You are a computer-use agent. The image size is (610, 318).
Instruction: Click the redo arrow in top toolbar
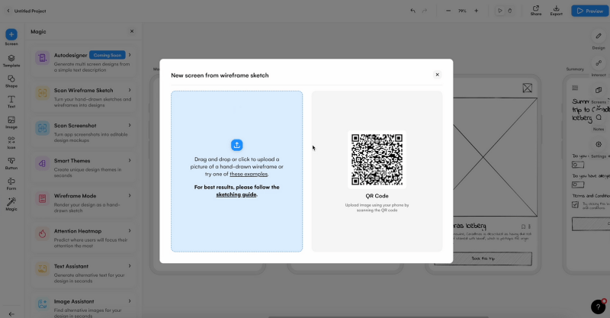(425, 11)
